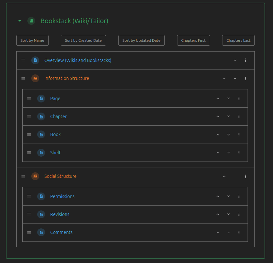This screenshot has height=263, width=273.
Task: Open more options for Overview page
Action: pos(246,60)
